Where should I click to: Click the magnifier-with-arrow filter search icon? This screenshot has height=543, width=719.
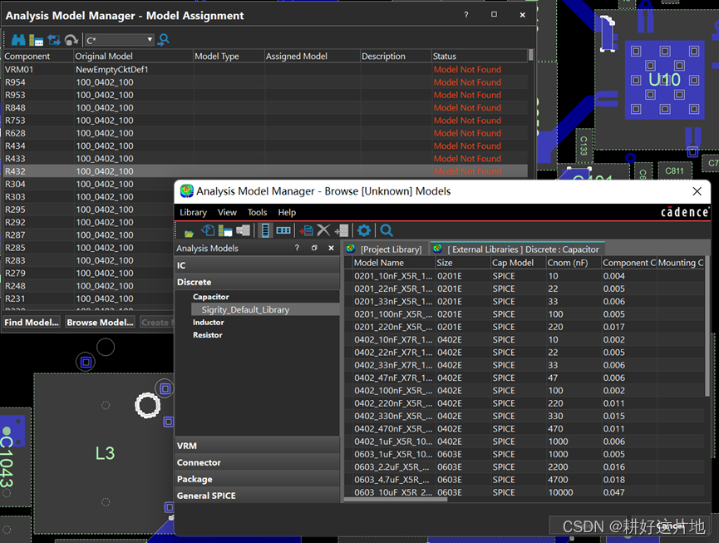(163, 40)
